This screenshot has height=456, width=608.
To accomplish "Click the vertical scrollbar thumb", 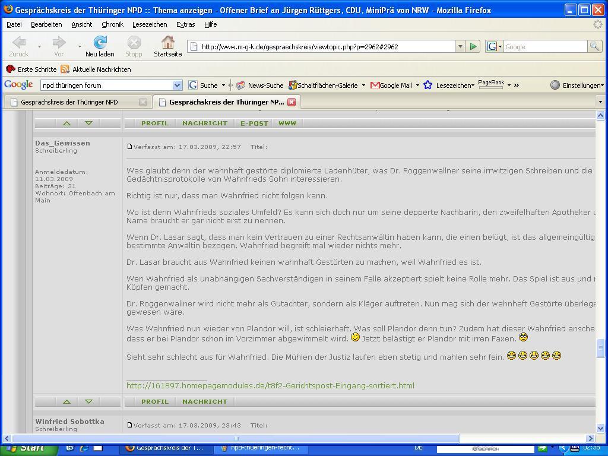I will [x=600, y=349].
